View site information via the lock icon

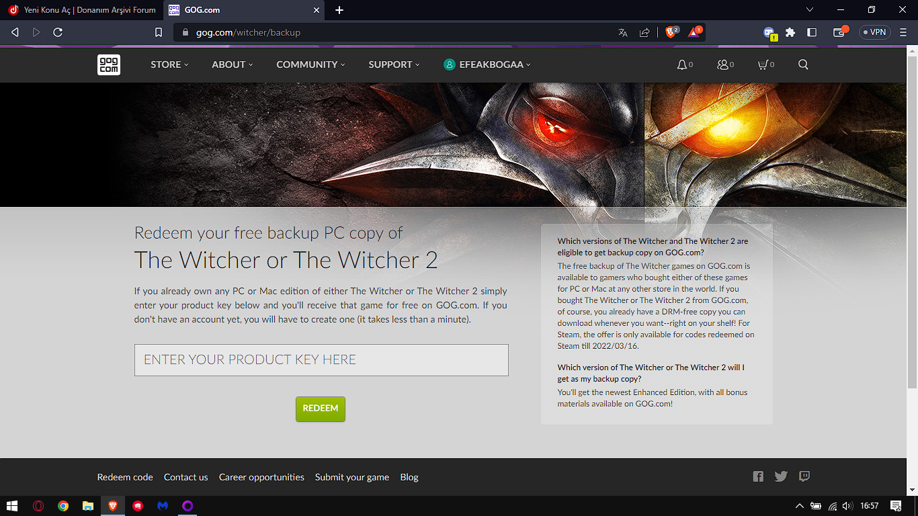pos(186,32)
